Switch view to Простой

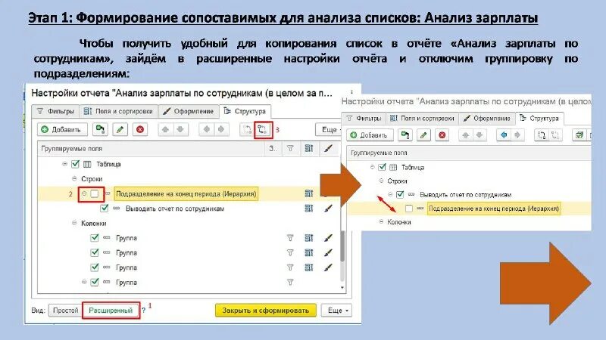point(65,311)
